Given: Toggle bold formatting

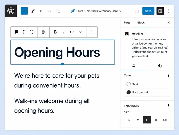Looking at the screenshot, I should (55, 32).
